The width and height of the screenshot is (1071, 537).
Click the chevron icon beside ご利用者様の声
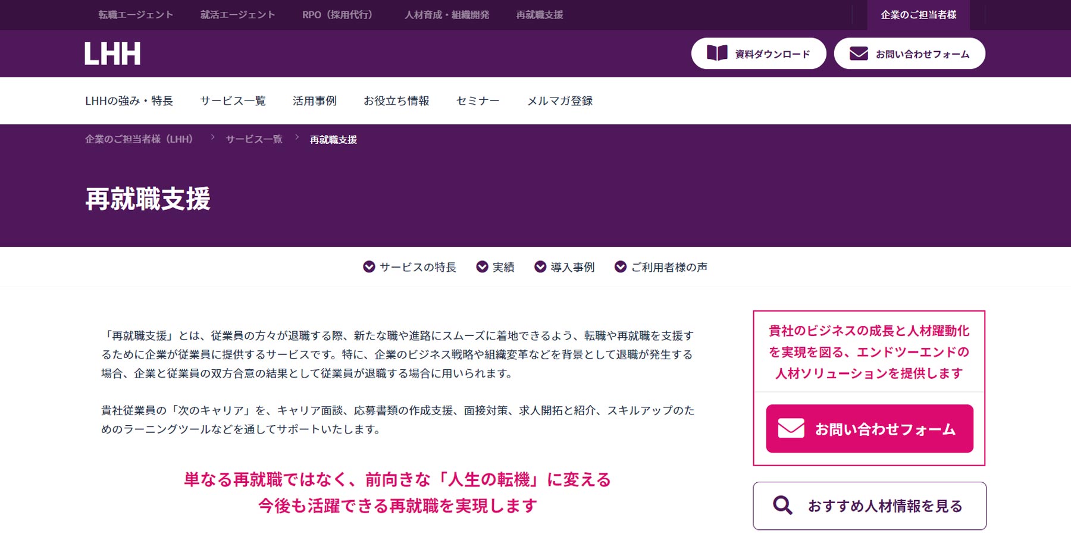coord(621,267)
